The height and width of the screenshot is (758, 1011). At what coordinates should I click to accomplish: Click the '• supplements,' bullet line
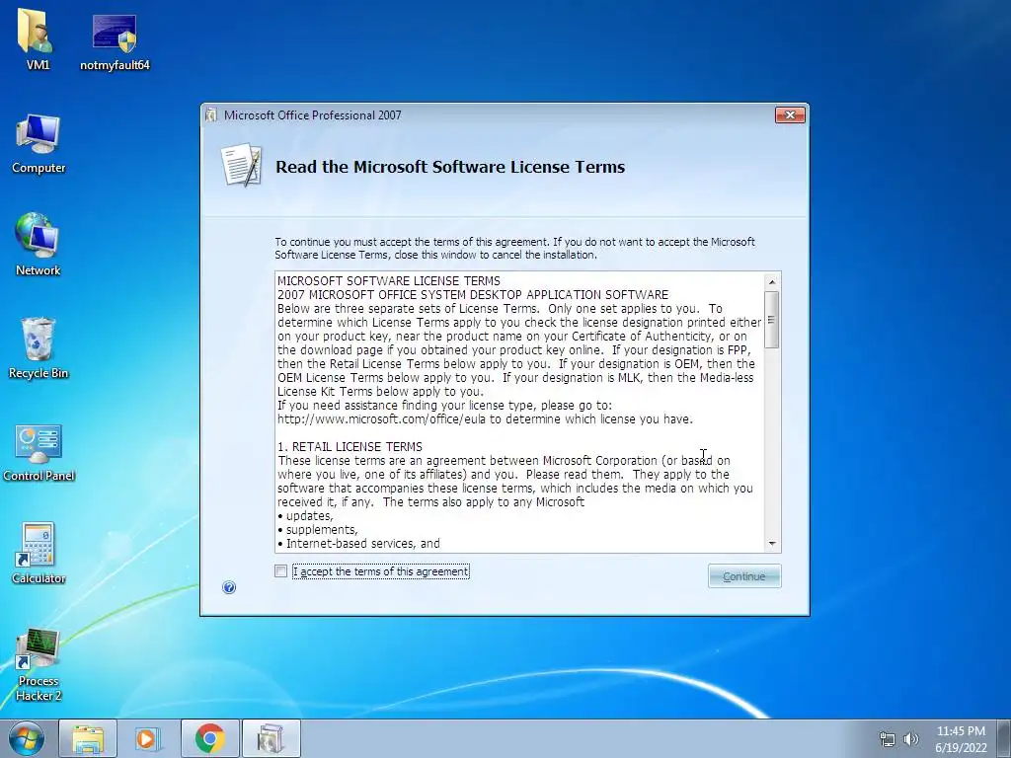[x=318, y=530]
